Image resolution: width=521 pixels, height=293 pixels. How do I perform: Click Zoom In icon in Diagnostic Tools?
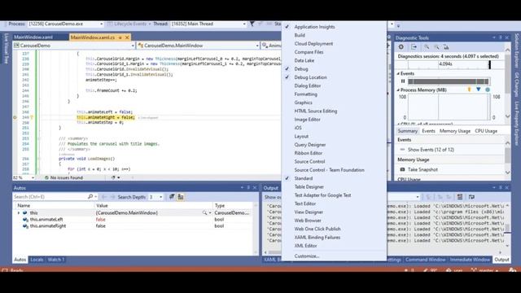click(427, 47)
